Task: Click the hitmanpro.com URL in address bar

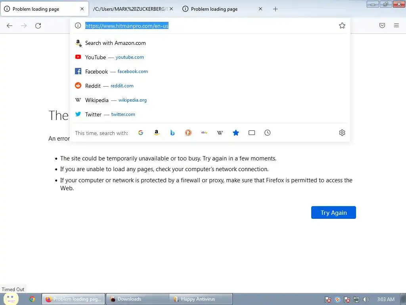Action: [x=127, y=26]
